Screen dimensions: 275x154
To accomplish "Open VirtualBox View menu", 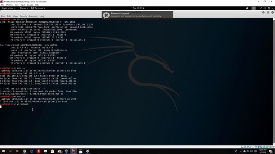I will [x=17, y=5].
